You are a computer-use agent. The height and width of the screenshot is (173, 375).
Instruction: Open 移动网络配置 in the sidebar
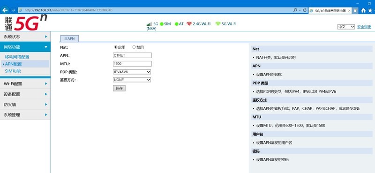(x=17, y=57)
